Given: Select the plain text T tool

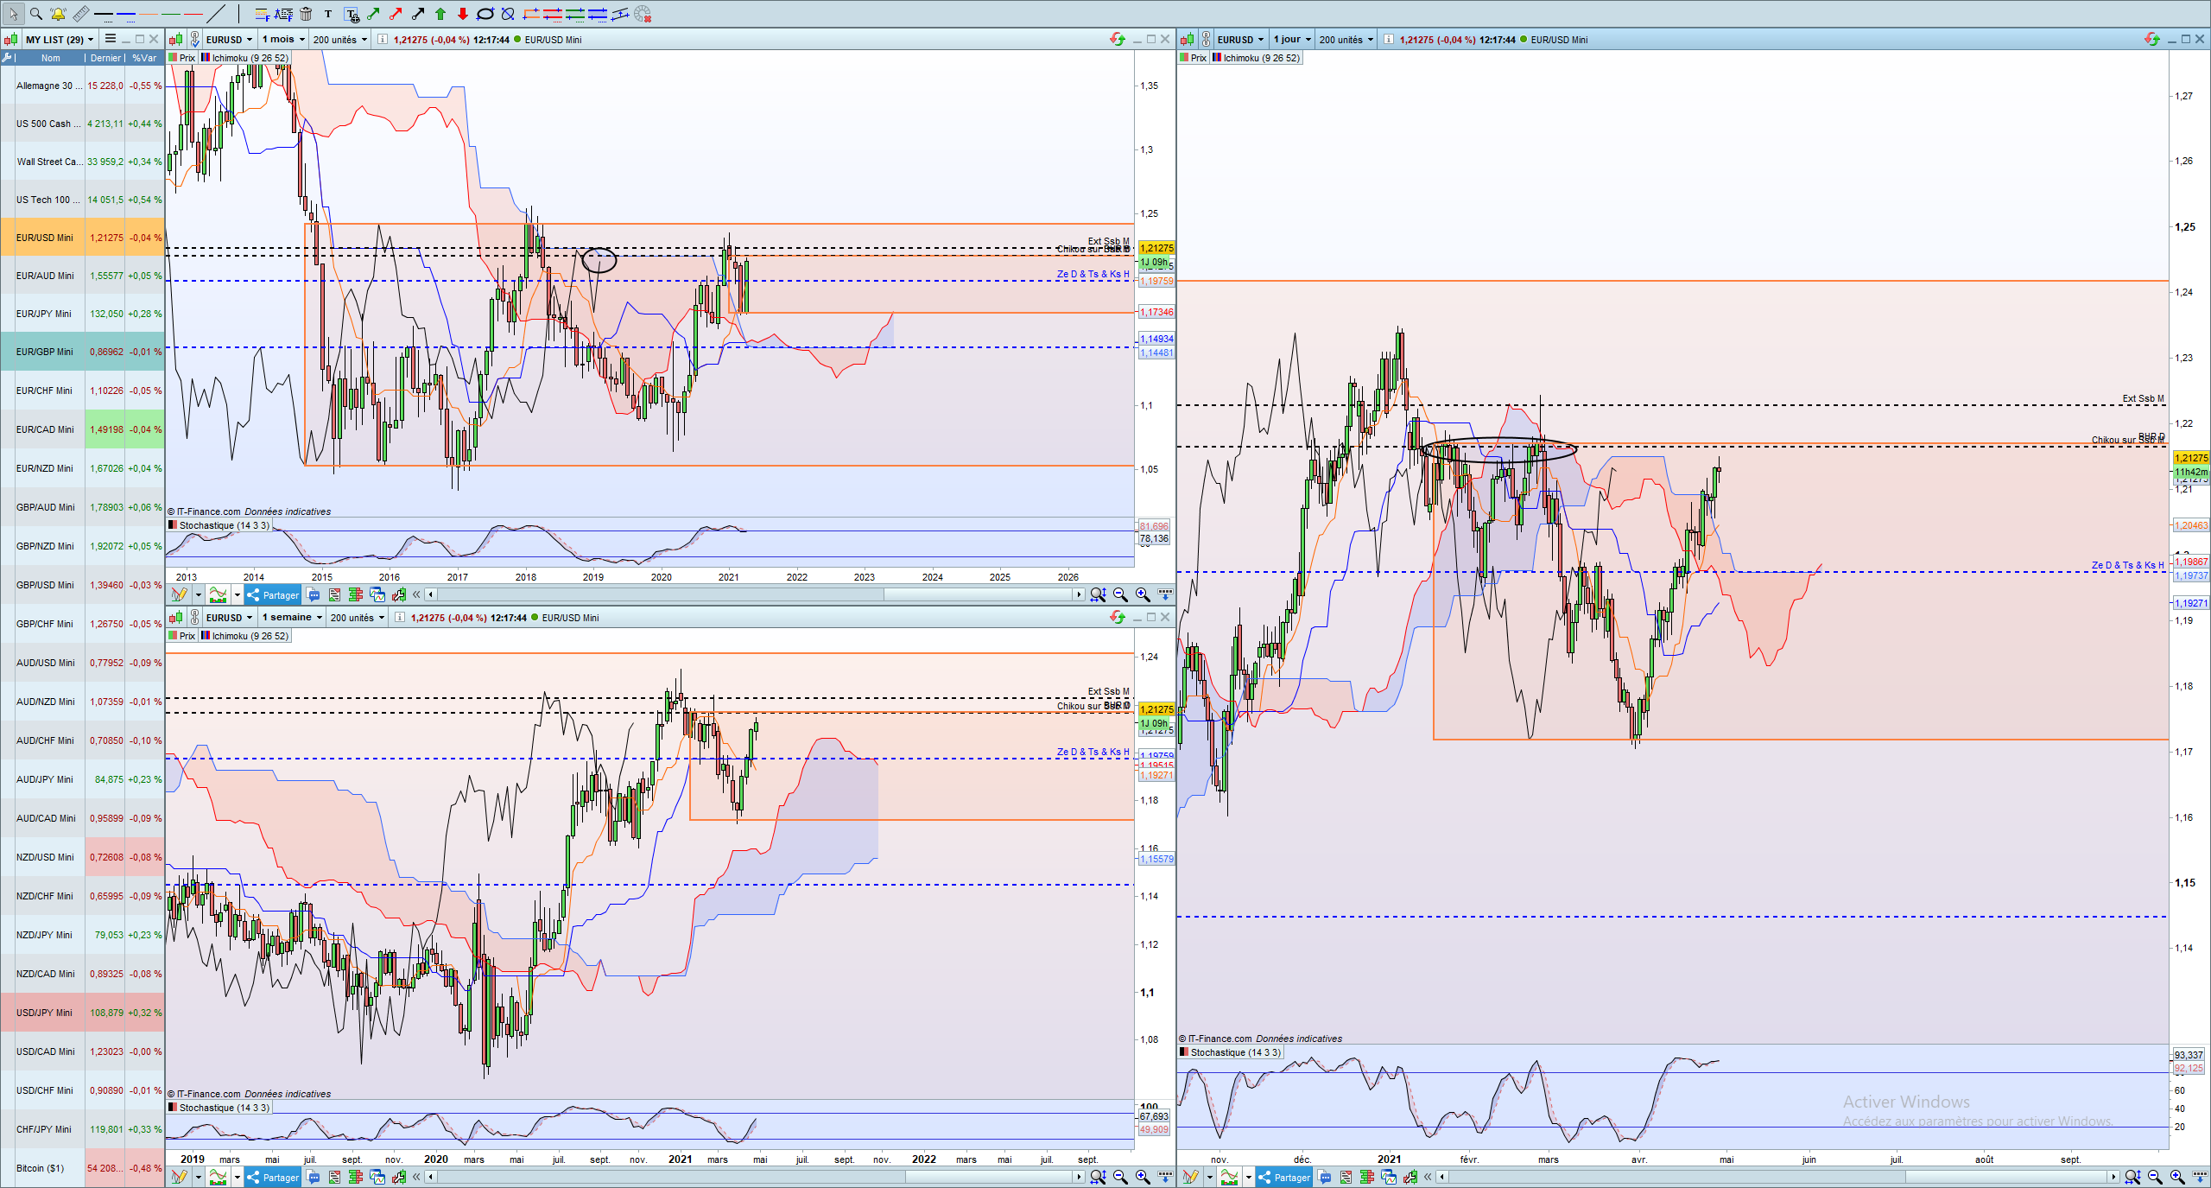Looking at the screenshot, I should (328, 14).
